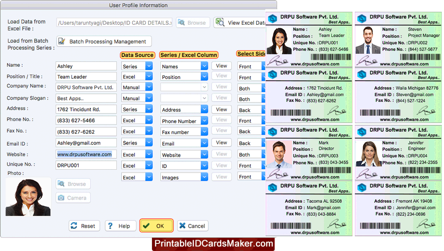Image resolution: width=444 pixels, height=251 pixels.
Task: Click the Batch Processing Management pencil icon
Action: coord(62,41)
